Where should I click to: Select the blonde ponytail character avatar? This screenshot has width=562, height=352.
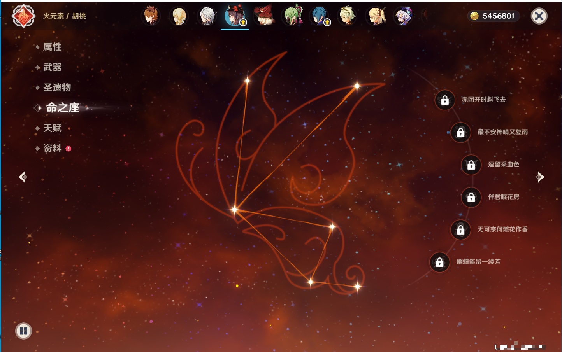(376, 16)
